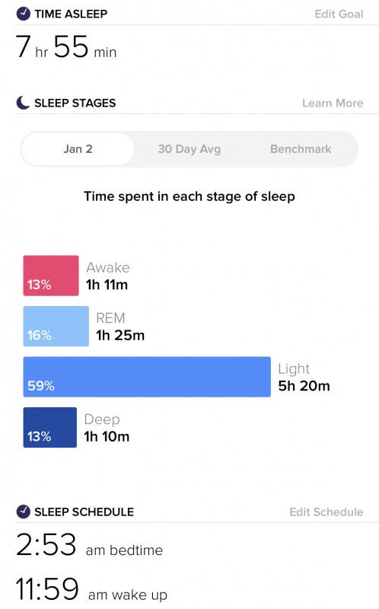The height and width of the screenshot is (609, 379).
Task: Tap the dark blue Deep 13% bar
Action: point(49,427)
